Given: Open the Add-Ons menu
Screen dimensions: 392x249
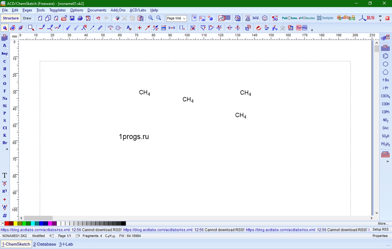Looking at the screenshot, I should pyautogui.click(x=118, y=10).
